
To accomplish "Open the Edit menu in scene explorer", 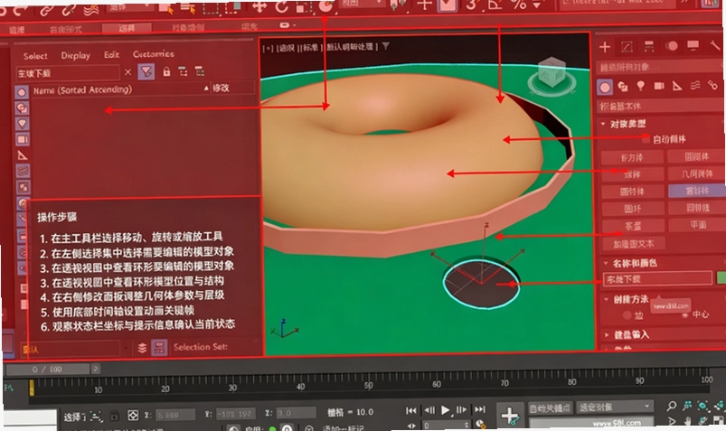I will 111,54.
